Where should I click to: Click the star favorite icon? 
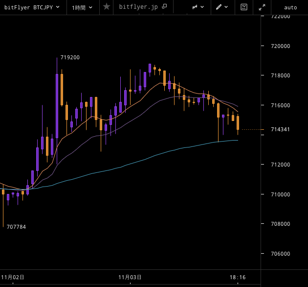107,7
